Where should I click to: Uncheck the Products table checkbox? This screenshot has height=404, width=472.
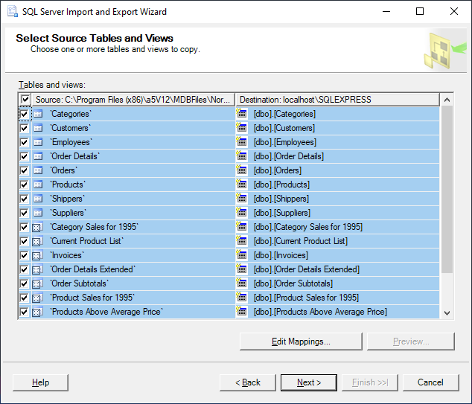click(x=24, y=185)
